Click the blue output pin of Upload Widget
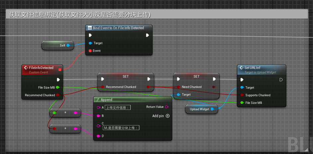Image resolution: width=313 pixels, height=154 pixels. click(x=212, y=109)
